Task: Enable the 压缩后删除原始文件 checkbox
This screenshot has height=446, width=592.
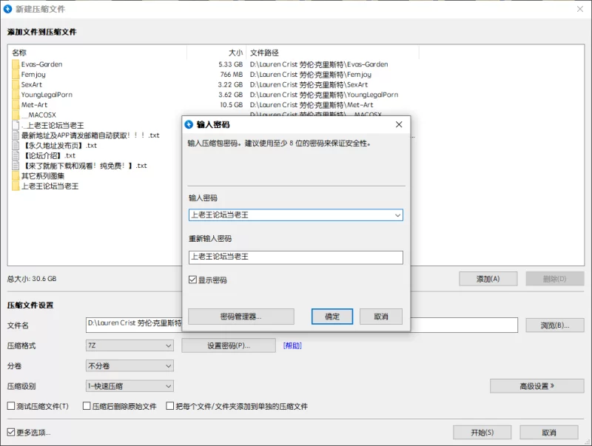Action: coord(87,406)
